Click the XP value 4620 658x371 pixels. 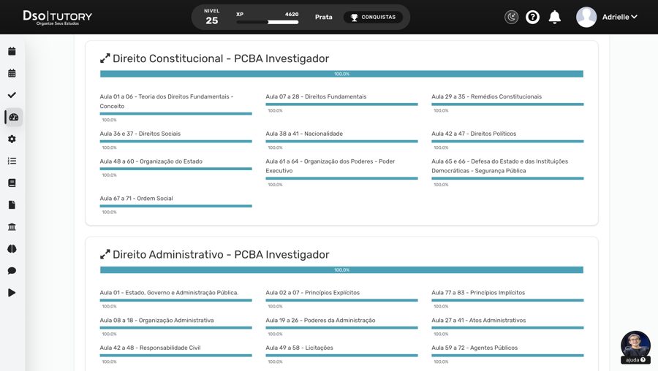point(292,15)
